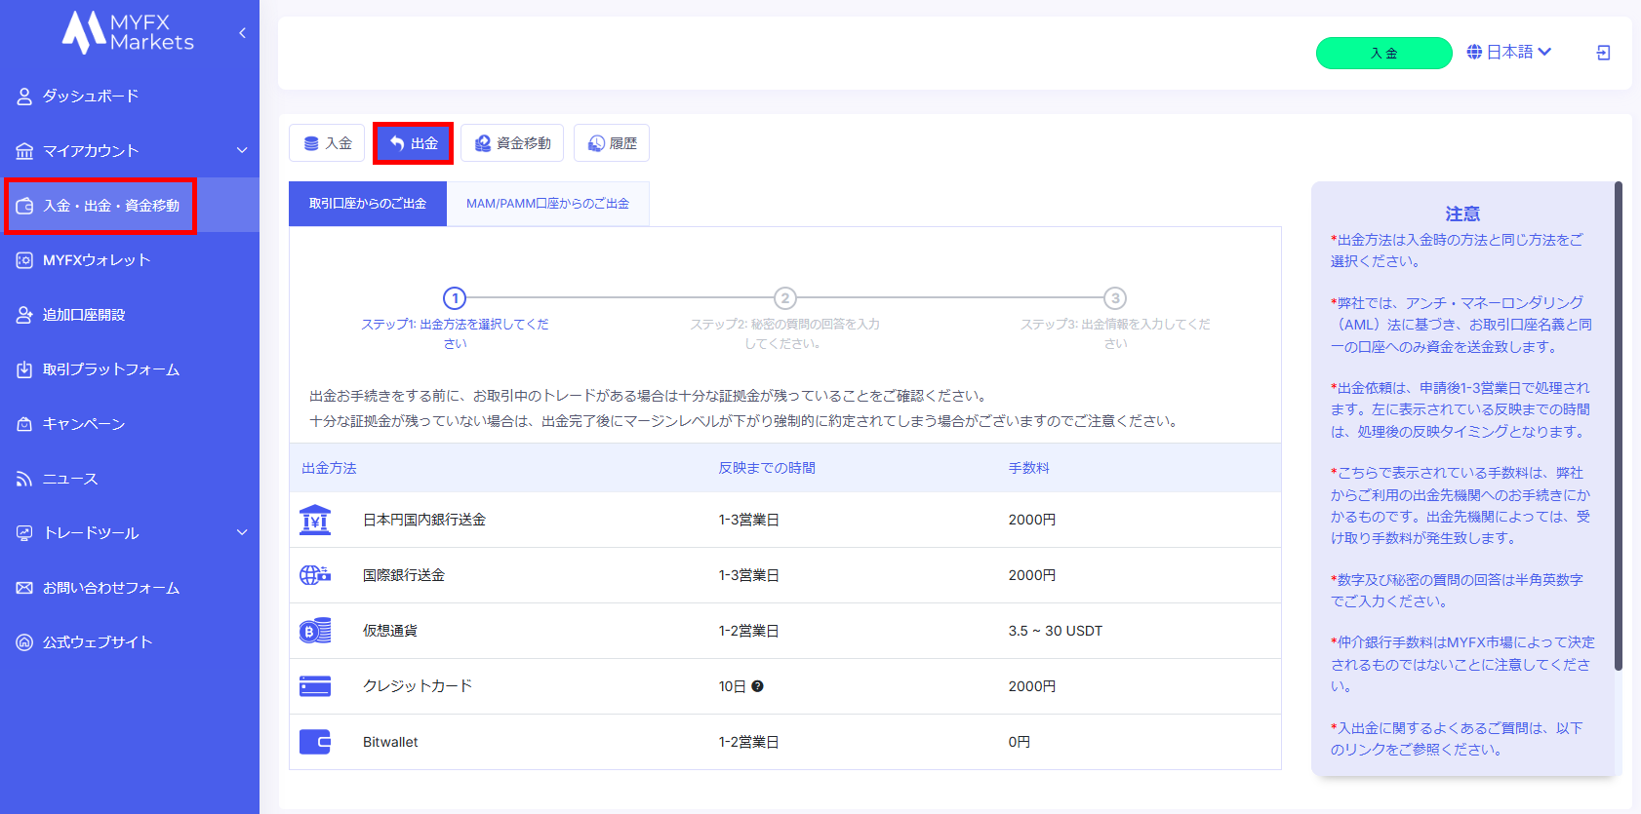Click the envelope icon for お問い合わせフォーム
The image size is (1641, 814).
pos(24,588)
